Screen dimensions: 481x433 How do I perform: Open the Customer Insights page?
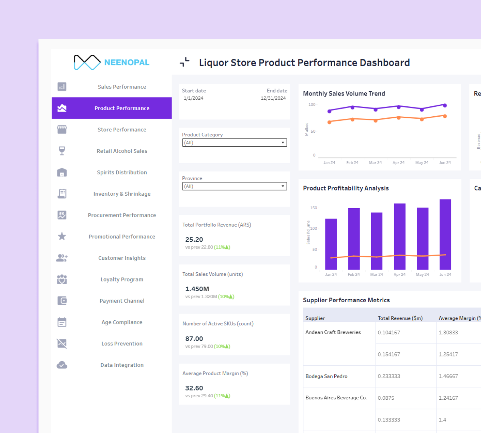point(122,258)
